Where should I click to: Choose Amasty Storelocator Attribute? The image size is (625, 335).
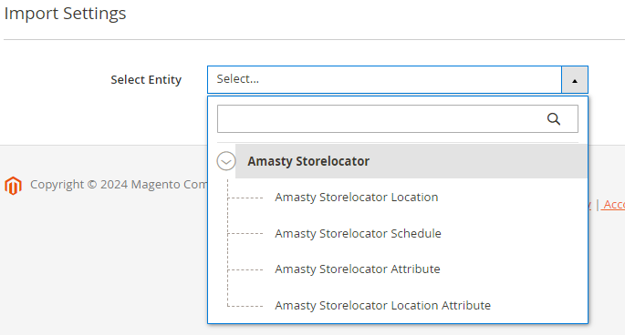(358, 269)
